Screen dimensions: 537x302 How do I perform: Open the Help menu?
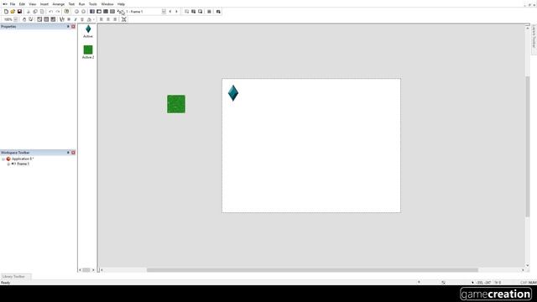[x=121, y=4]
